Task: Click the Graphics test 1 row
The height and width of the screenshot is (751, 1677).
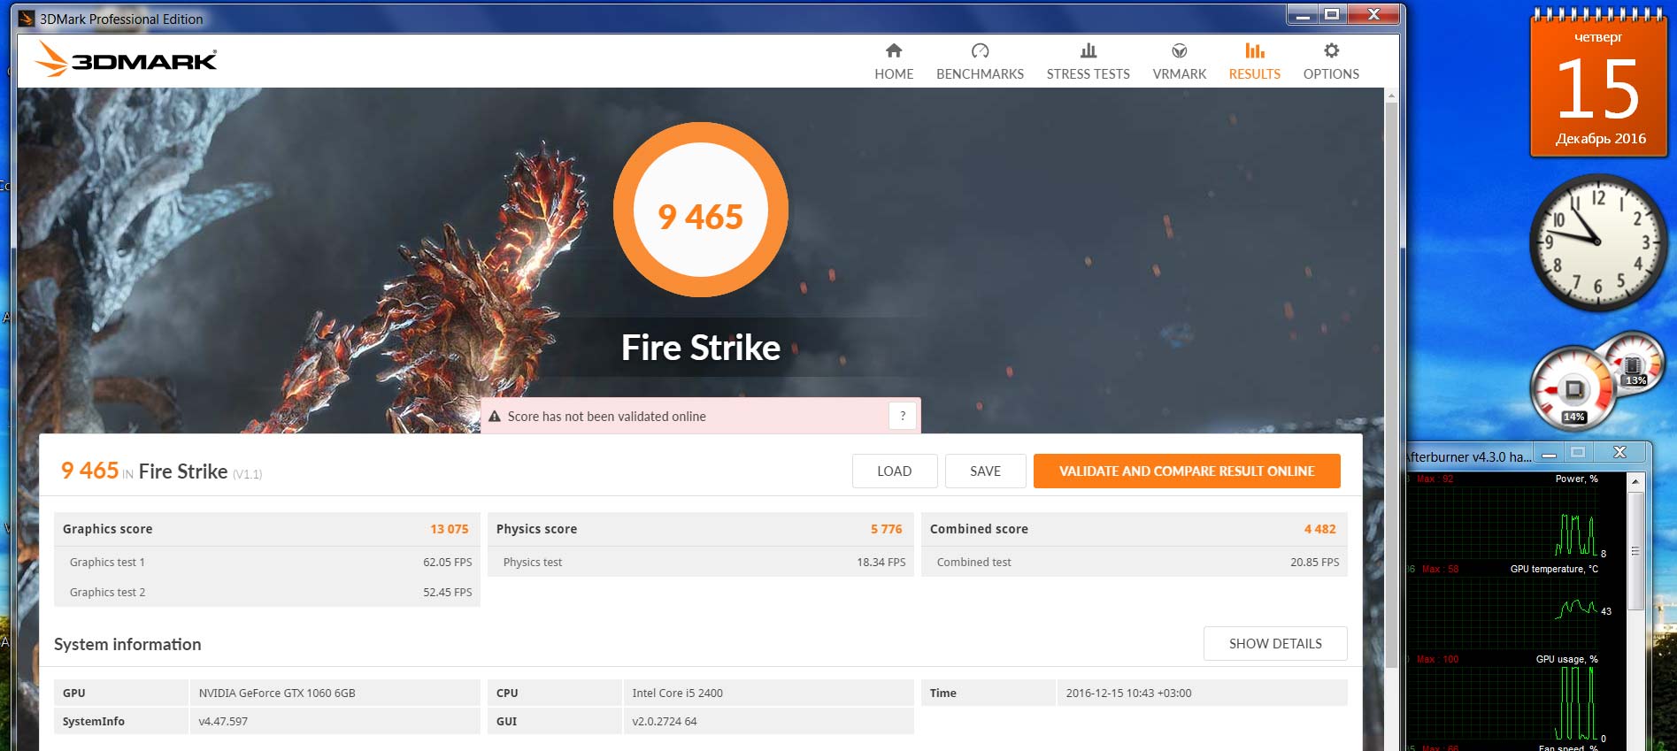Action: pyautogui.click(x=267, y=562)
